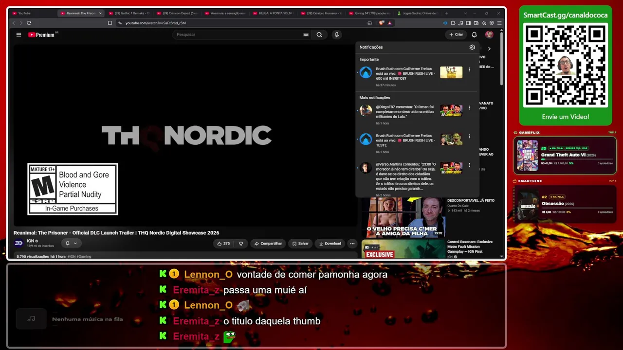Open the account avatar menu
This screenshot has height=350, width=623.
pyautogui.click(x=489, y=35)
